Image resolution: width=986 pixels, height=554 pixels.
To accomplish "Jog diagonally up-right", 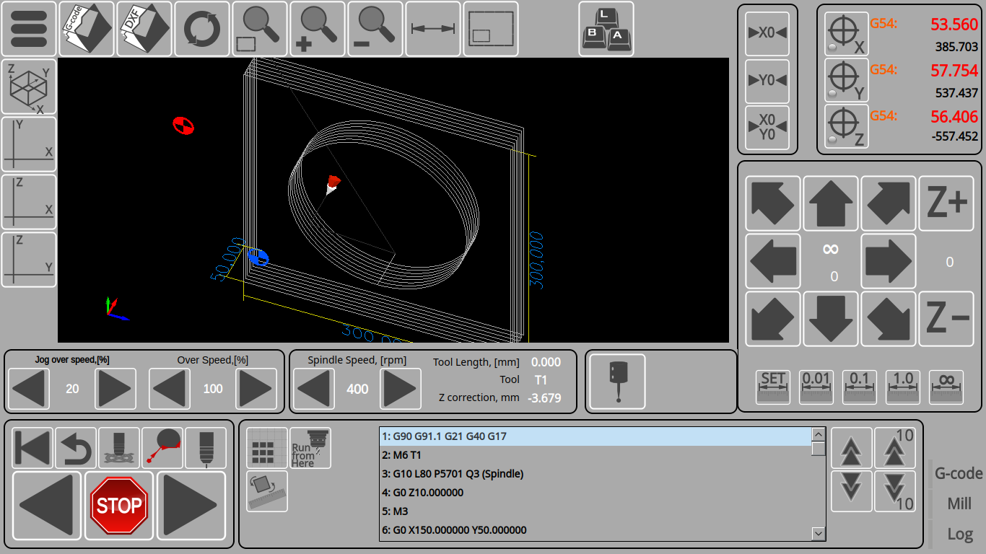I will 889,203.
